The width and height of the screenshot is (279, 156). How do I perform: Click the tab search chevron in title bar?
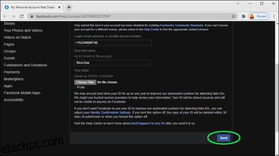[238, 3]
